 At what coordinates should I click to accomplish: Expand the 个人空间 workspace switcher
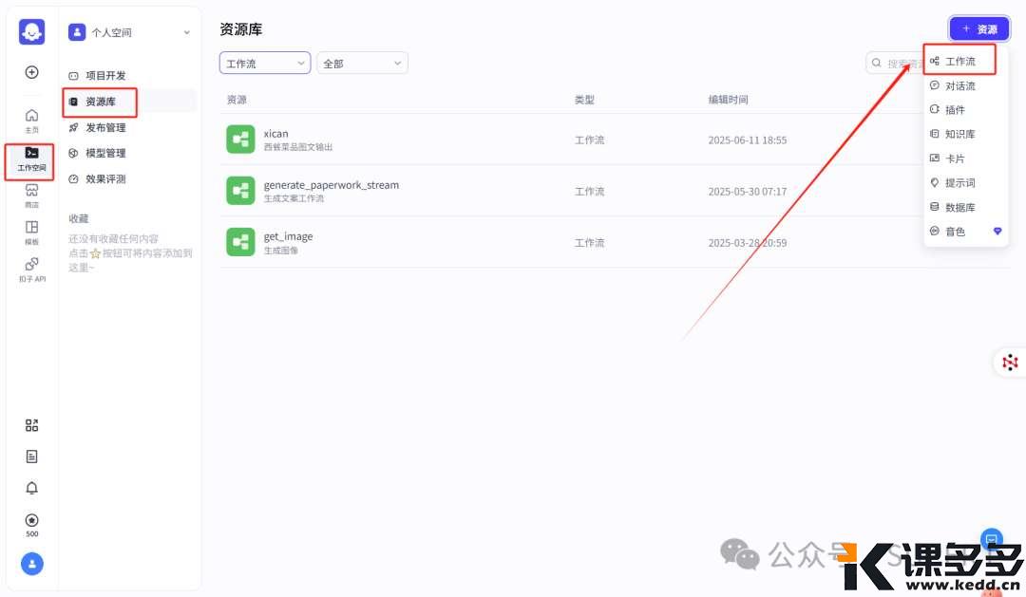coord(128,31)
